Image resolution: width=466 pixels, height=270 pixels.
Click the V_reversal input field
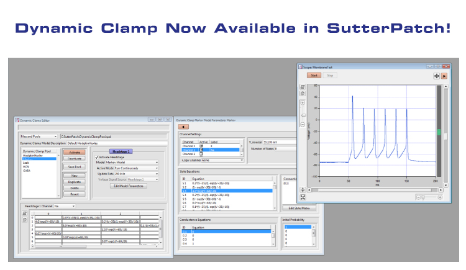click(x=280, y=142)
